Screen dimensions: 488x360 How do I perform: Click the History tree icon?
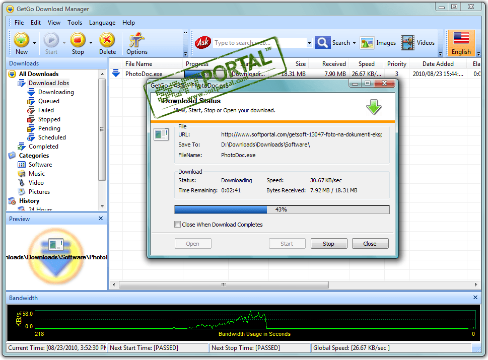tap(12, 201)
